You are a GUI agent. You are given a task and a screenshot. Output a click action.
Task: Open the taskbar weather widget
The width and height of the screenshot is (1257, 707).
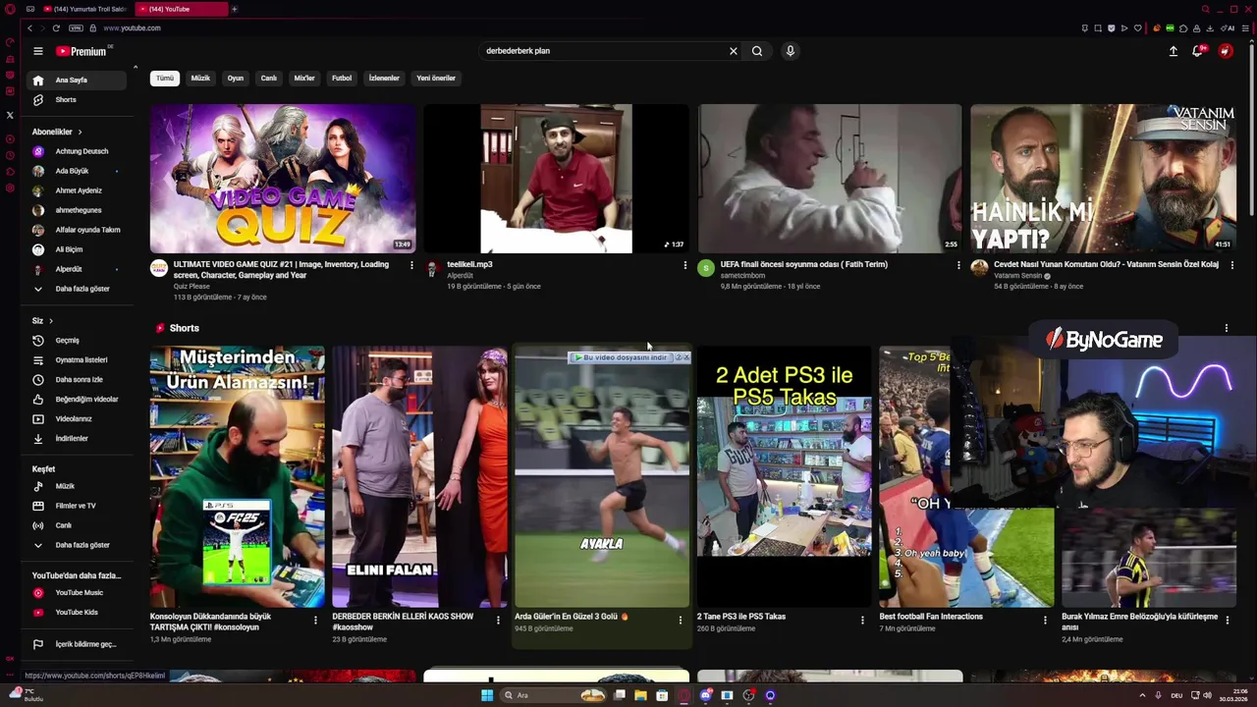[27, 694]
